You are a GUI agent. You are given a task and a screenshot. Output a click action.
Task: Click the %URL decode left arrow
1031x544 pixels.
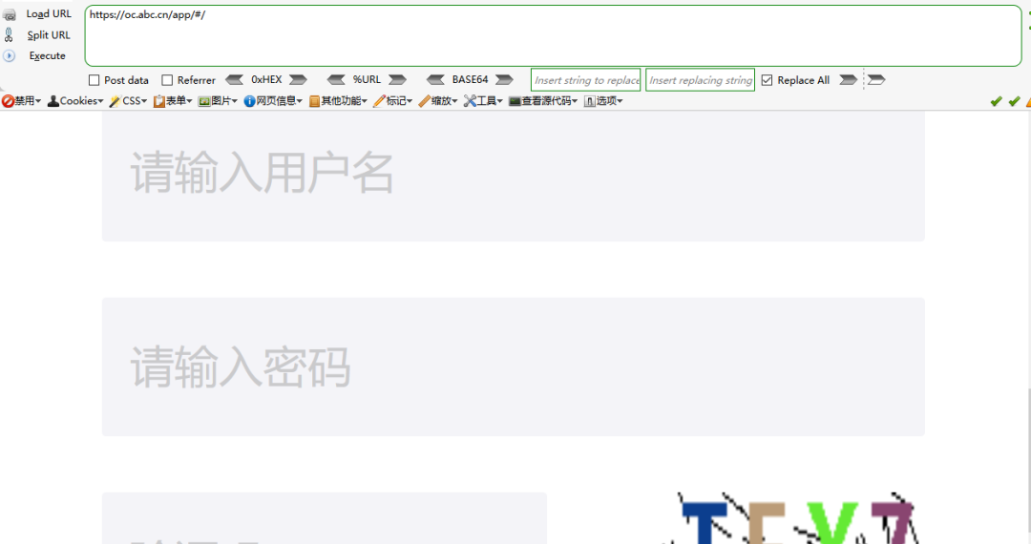point(336,79)
